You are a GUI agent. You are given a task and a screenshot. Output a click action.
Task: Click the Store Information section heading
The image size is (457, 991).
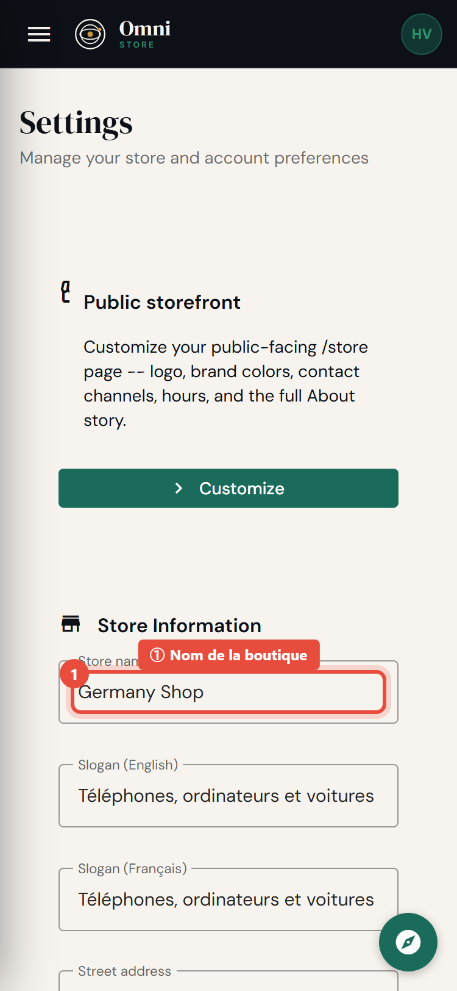[179, 625]
